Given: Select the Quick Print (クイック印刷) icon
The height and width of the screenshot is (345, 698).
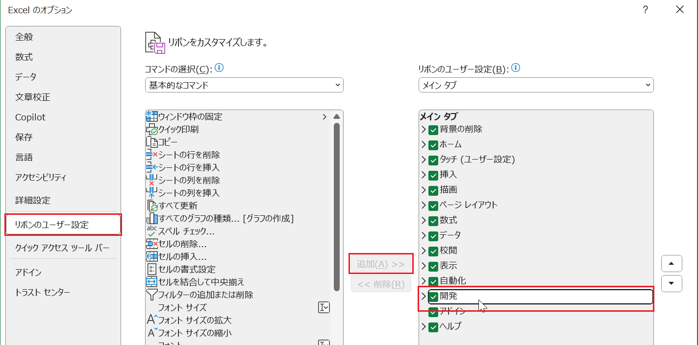Looking at the screenshot, I should [151, 130].
